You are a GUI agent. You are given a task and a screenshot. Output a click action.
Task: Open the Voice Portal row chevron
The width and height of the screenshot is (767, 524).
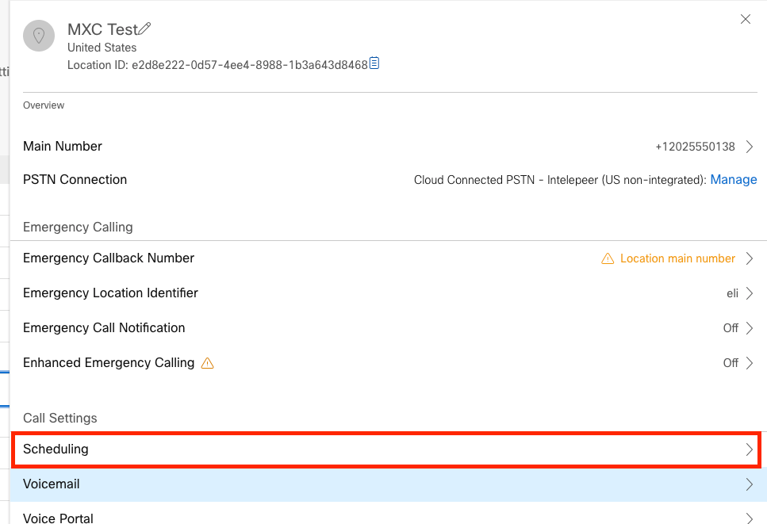(x=750, y=518)
